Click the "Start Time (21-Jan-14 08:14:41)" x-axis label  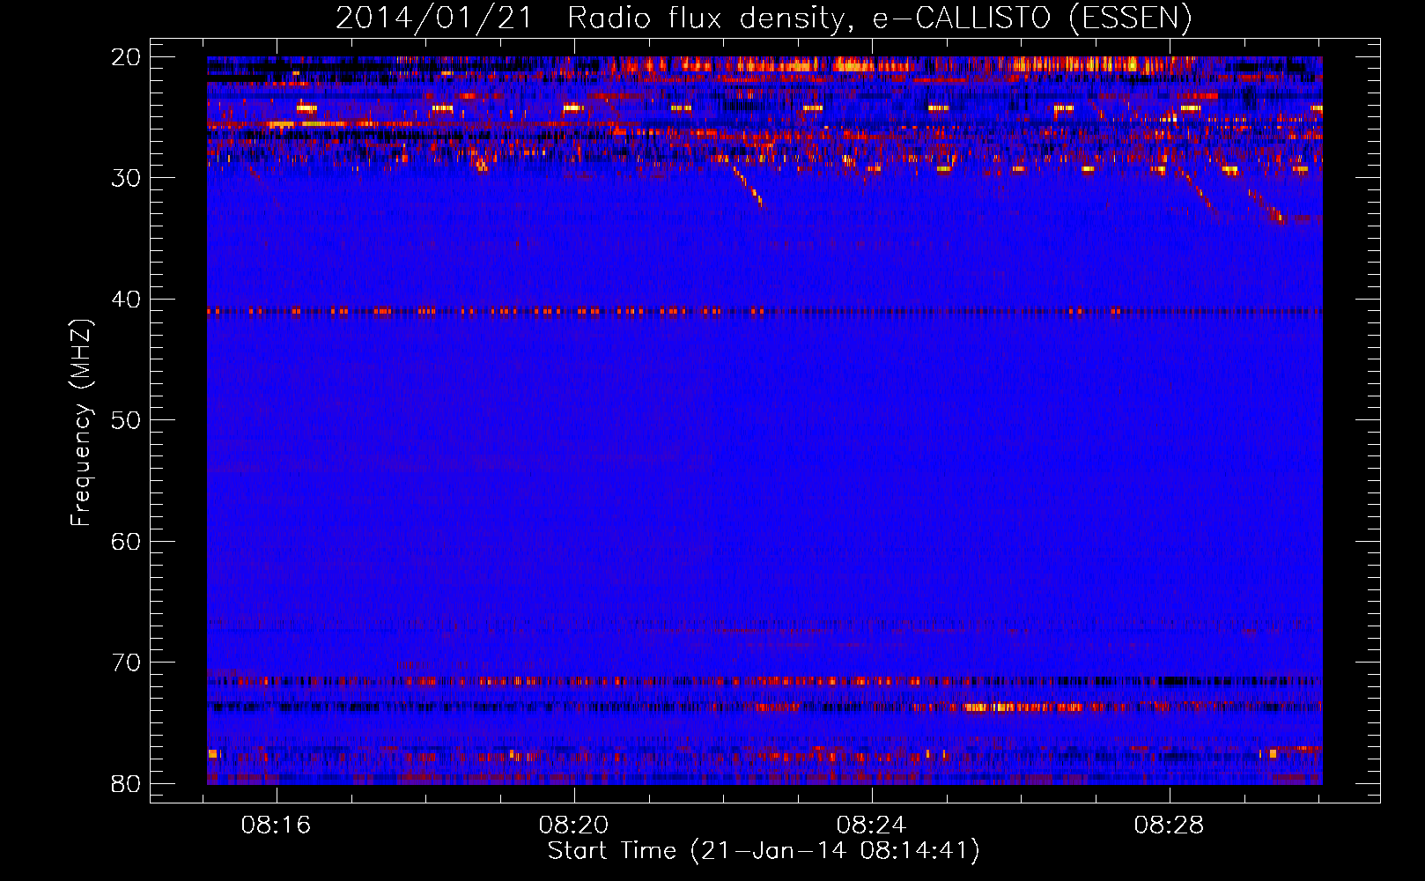tap(764, 851)
